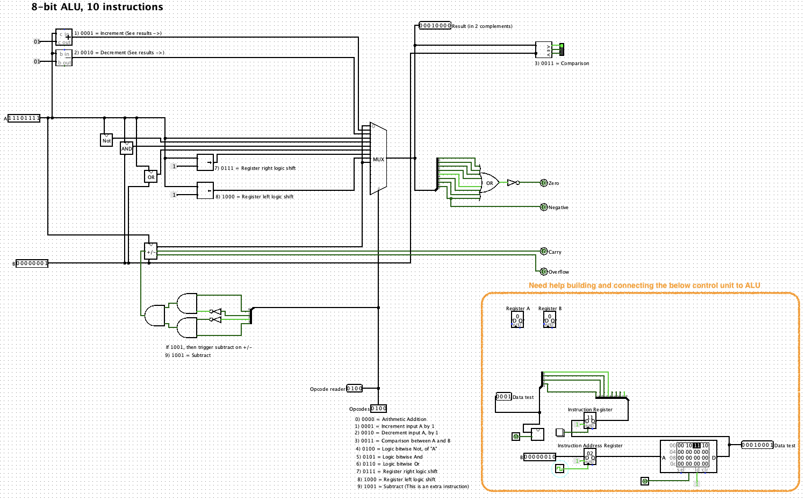Click the orange 'Need help building...' text
Viewport: 806px width, 500px height.
click(644, 285)
